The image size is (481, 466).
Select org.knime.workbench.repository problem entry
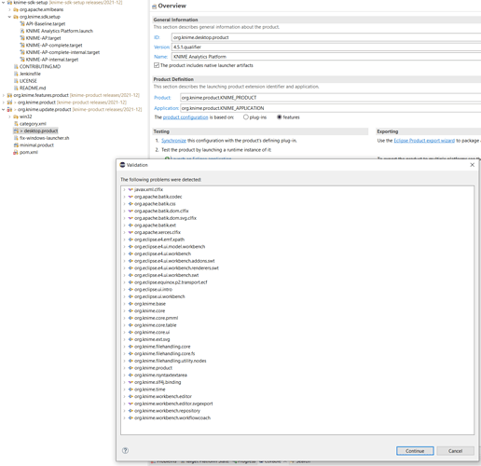(167, 411)
